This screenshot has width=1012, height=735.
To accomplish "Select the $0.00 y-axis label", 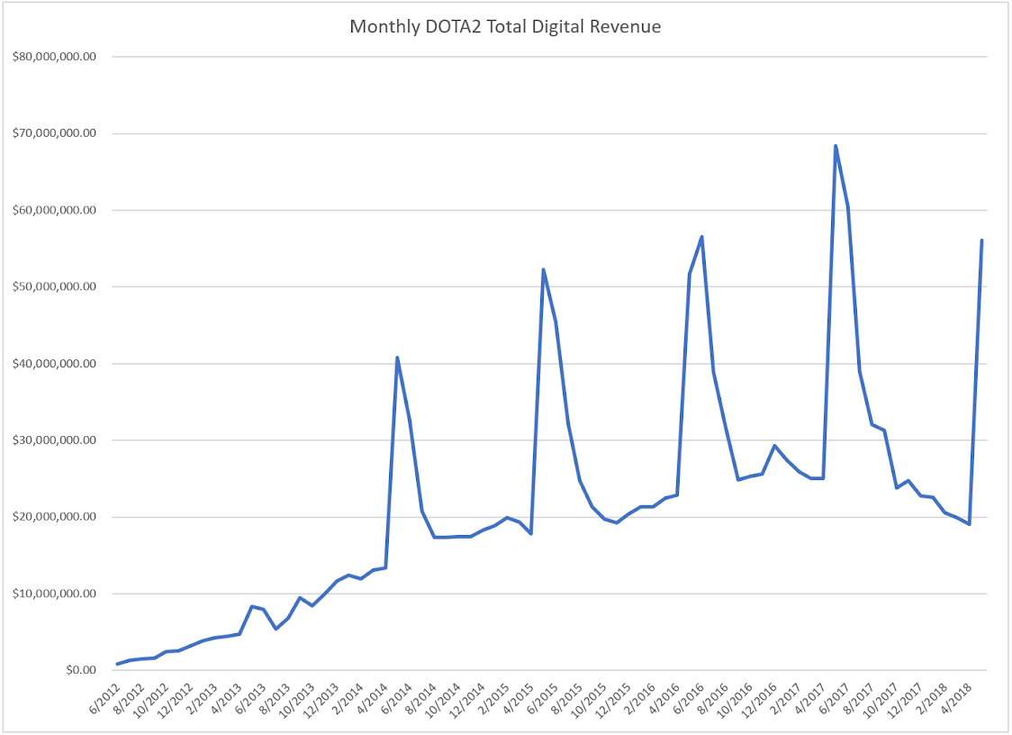I will tap(81, 670).
